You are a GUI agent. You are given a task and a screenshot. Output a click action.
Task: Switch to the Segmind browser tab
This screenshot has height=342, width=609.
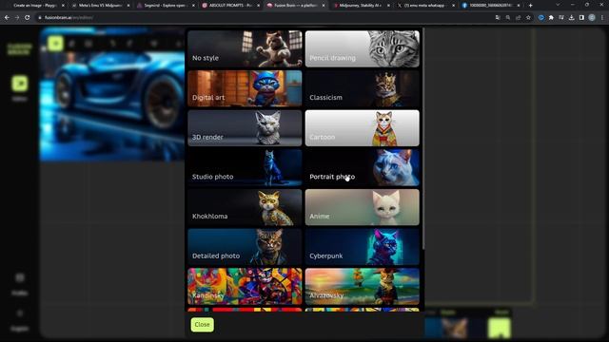point(165,6)
